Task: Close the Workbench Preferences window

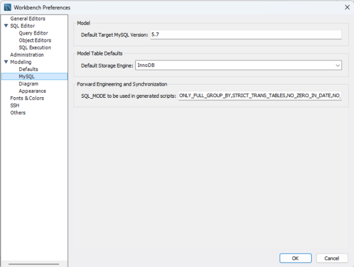Action: pos(347,7)
